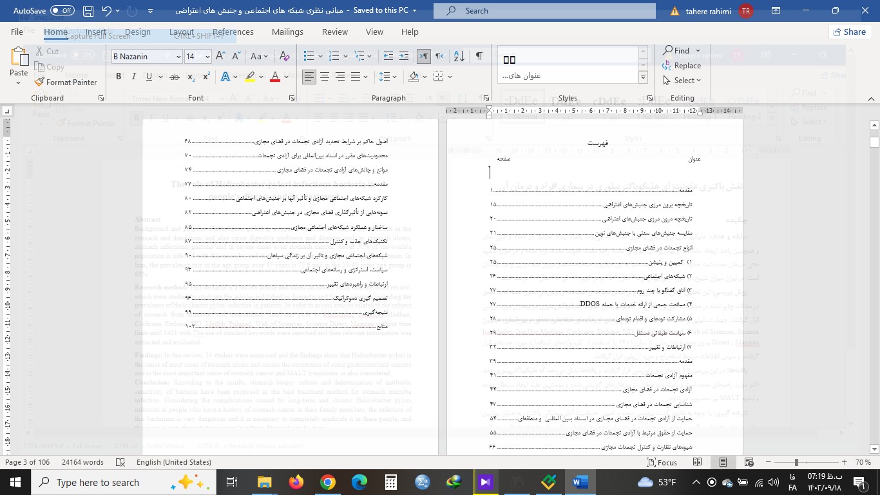The height and width of the screenshot is (495, 880).
Task: Toggle the AutoSave switch
Action: 62,10
